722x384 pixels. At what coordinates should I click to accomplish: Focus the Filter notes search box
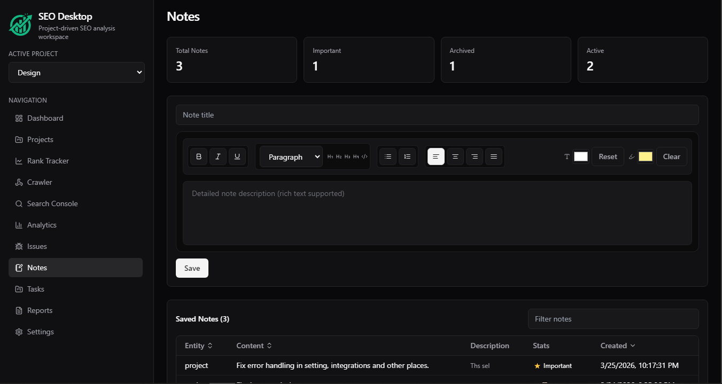point(613,319)
